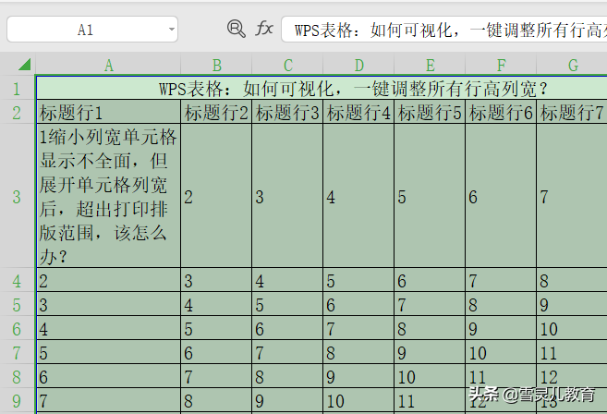Image resolution: width=607 pixels, height=414 pixels.
Task: Click cell A9 with value 7
Action: (x=109, y=400)
